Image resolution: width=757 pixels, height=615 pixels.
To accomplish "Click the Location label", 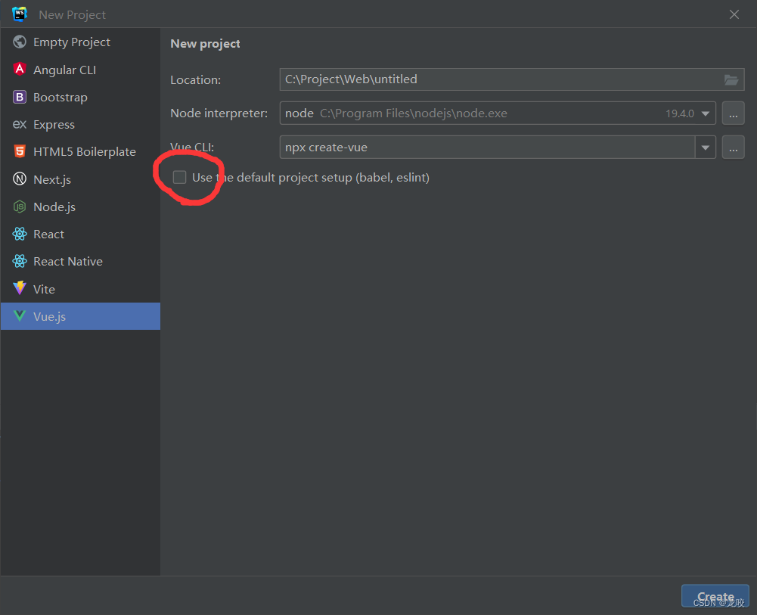I will (x=196, y=79).
